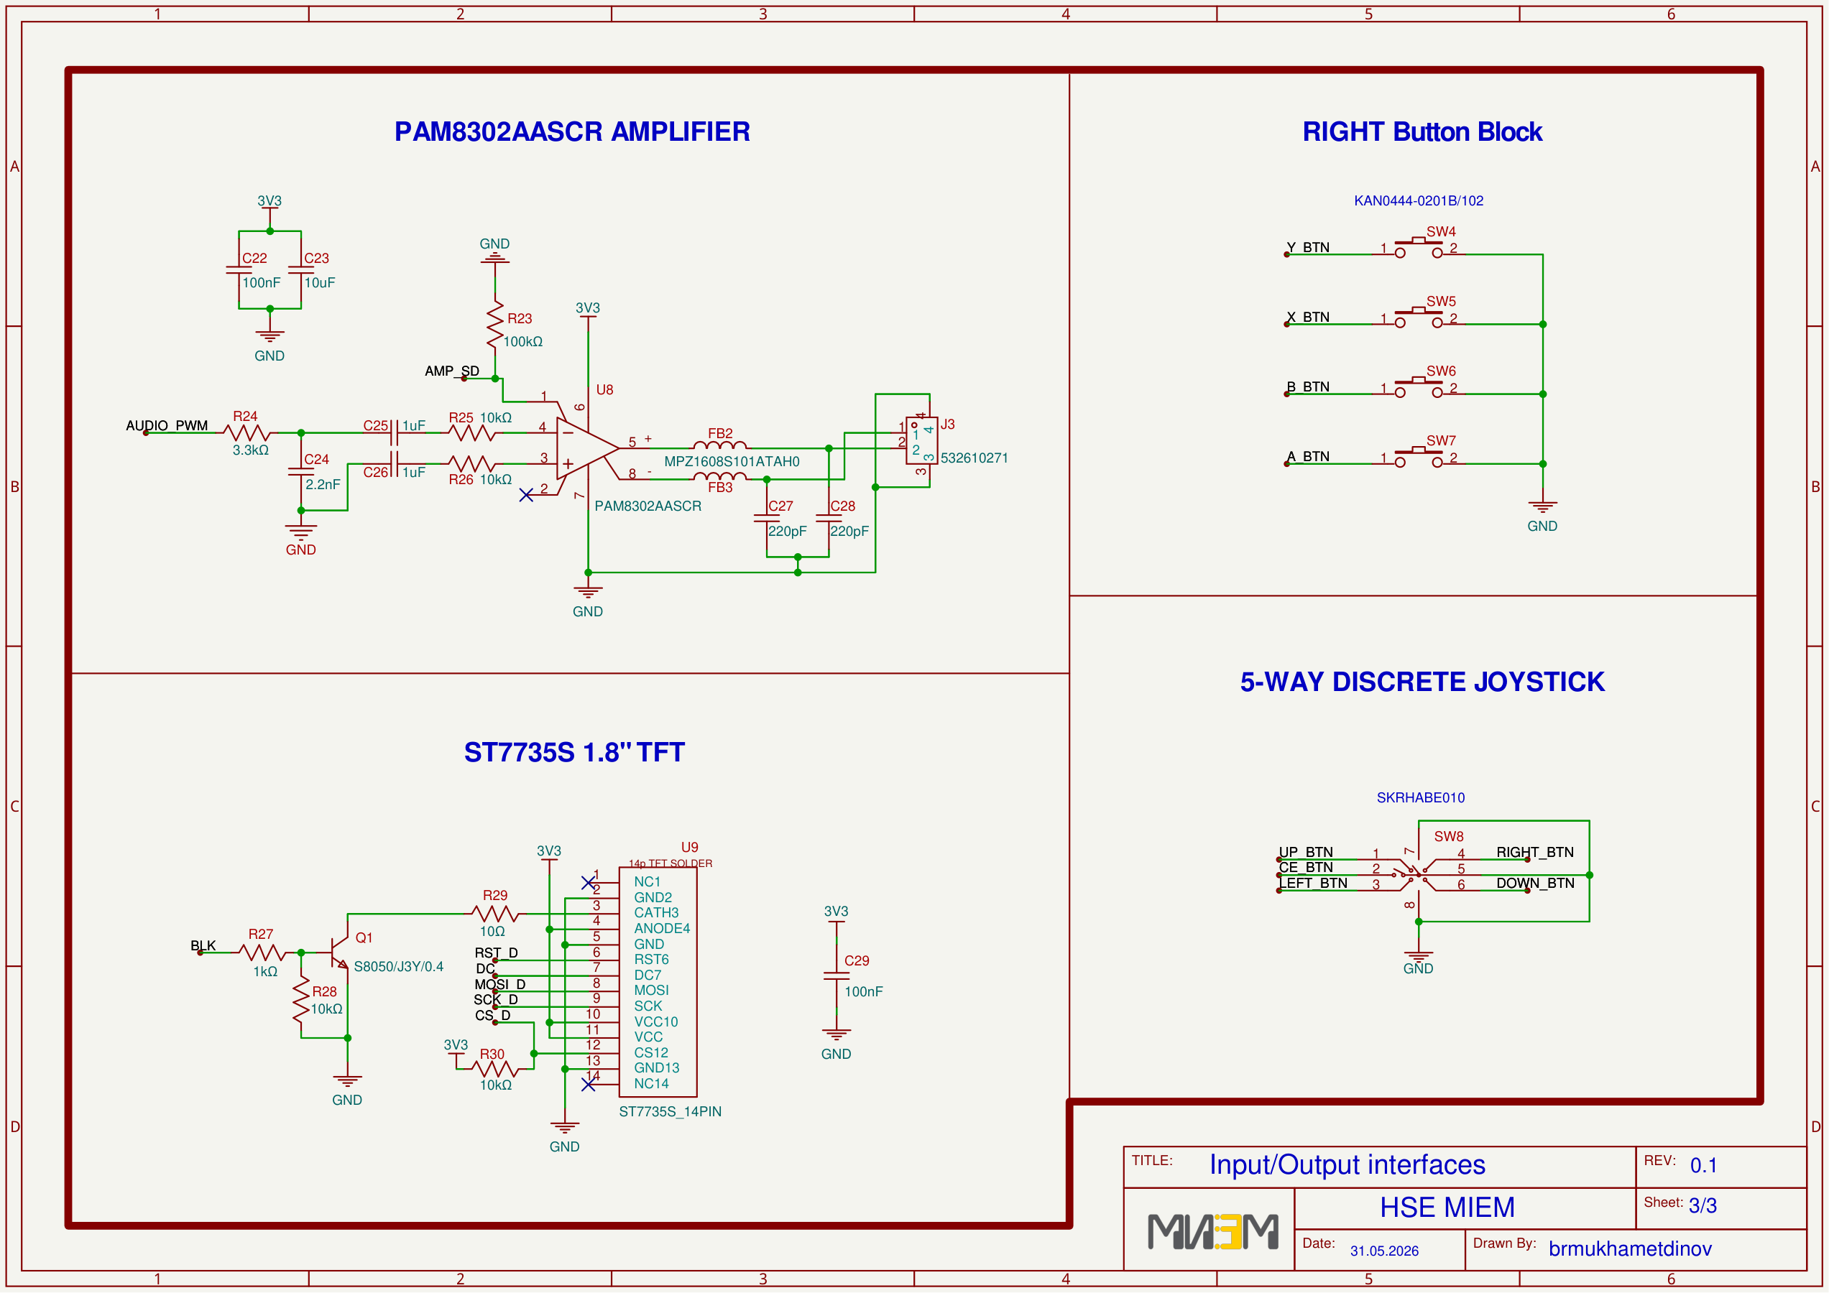The height and width of the screenshot is (1293, 1829).
Task: Click the no-connect X at U9 pin 1
Action: [x=588, y=883]
